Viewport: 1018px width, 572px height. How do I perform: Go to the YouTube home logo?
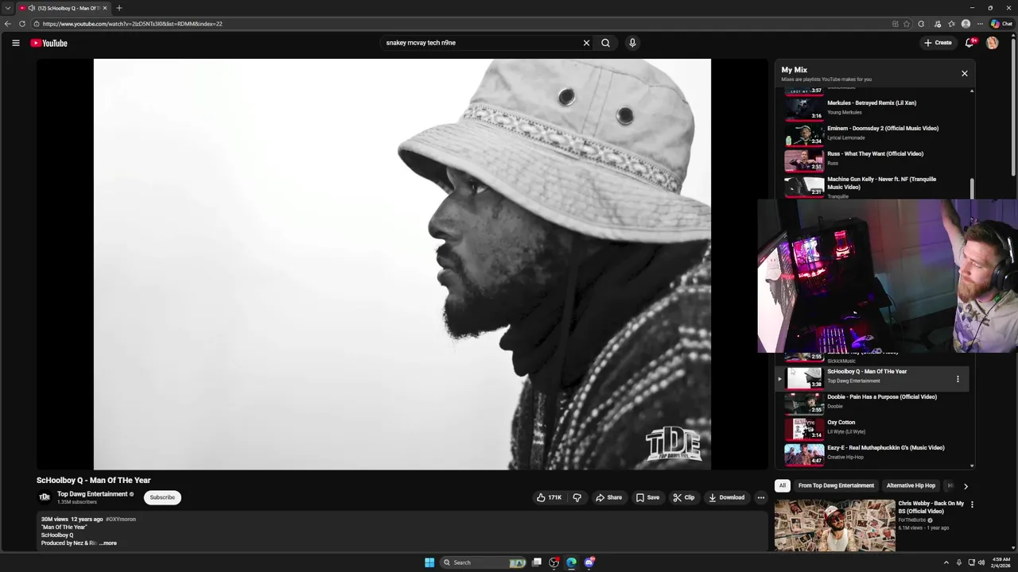[49, 43]
